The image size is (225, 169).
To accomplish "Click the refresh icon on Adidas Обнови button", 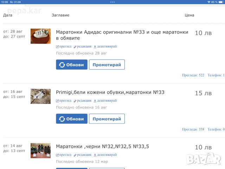I will [x=62, y=65].
